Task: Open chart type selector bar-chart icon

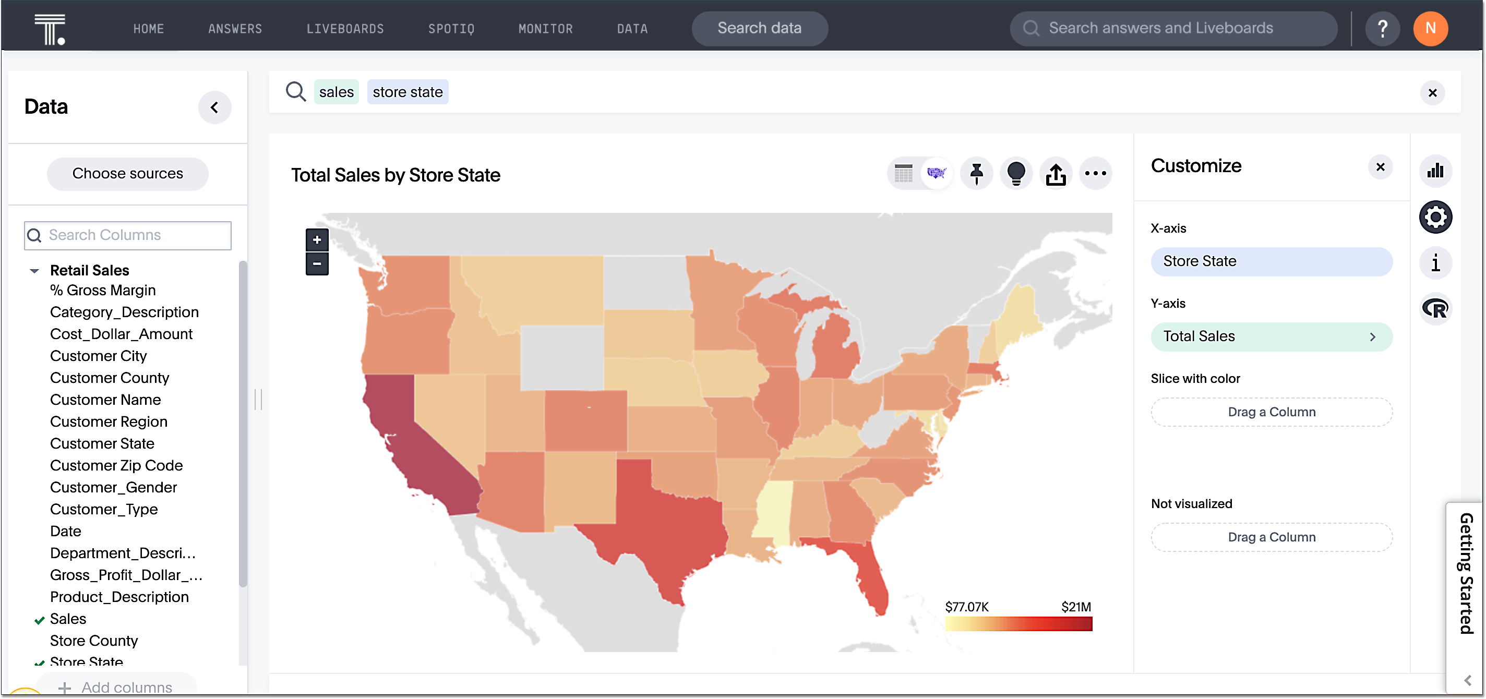Action: [x=1436, y=171]
